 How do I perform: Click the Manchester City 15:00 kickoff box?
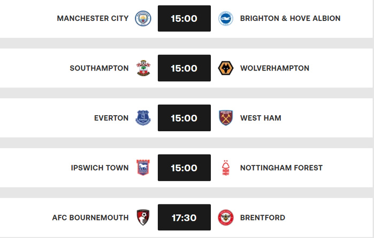coord(184,19)
